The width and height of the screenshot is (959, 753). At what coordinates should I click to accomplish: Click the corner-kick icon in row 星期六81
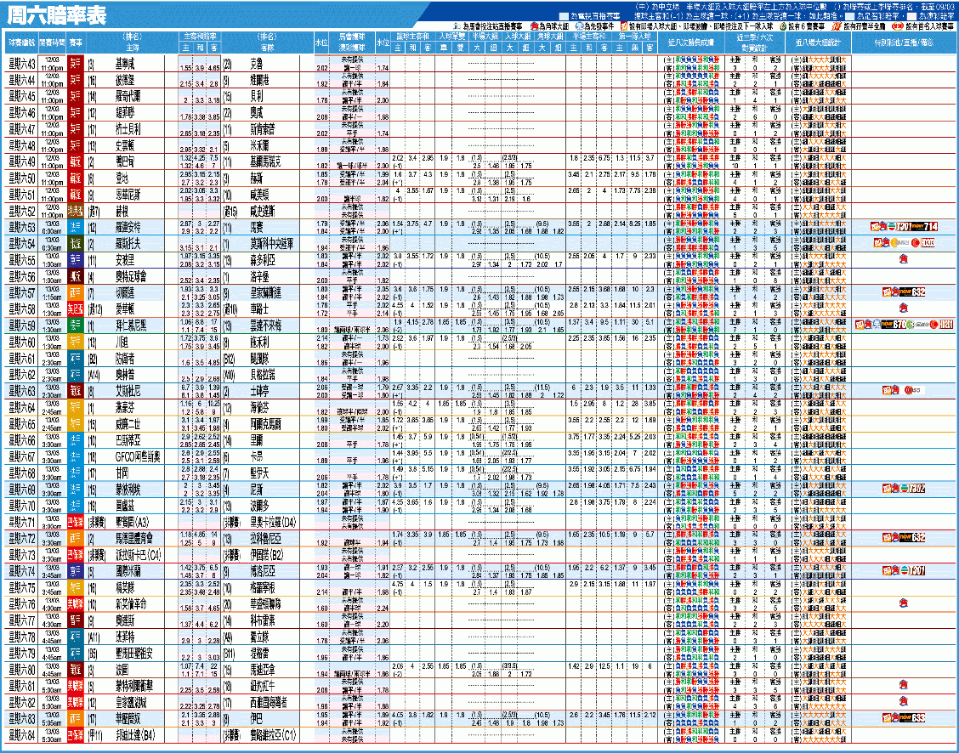point(903,685)
